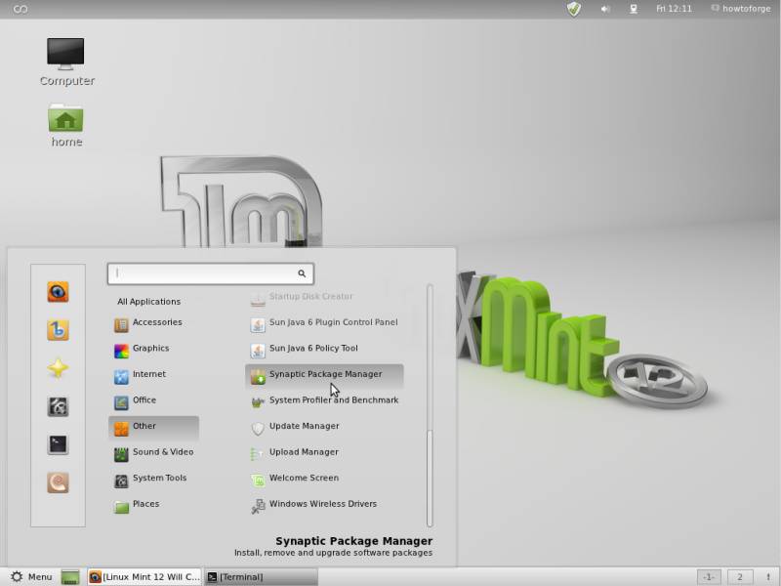Select All Applications category

(x=149, y=302)
